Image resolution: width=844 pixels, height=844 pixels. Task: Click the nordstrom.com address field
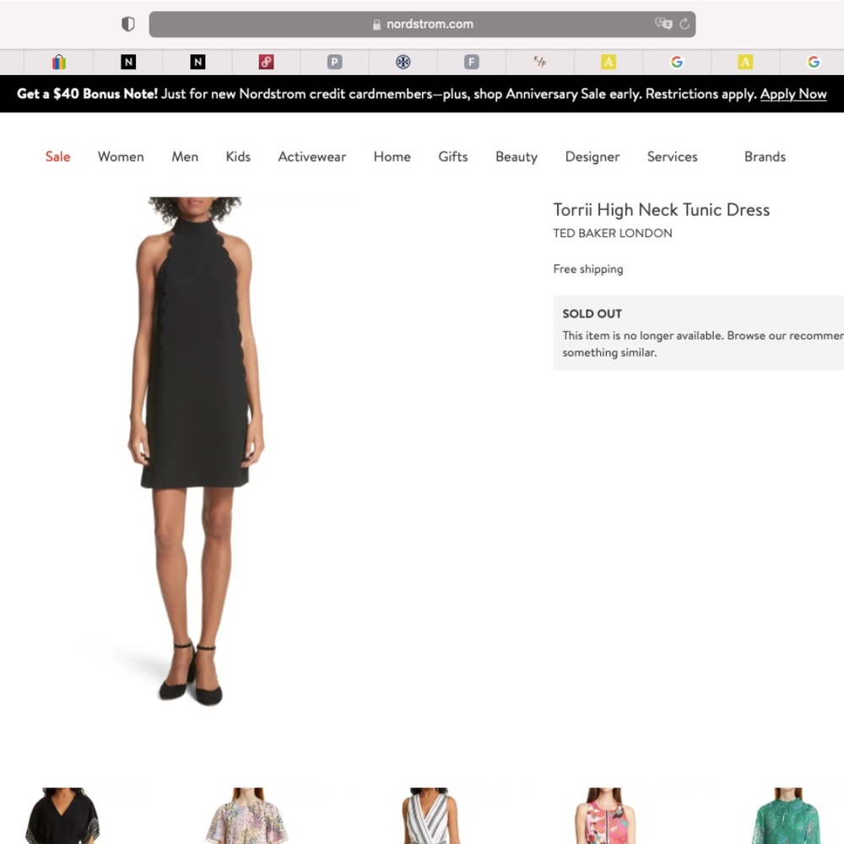pos(422,24)
